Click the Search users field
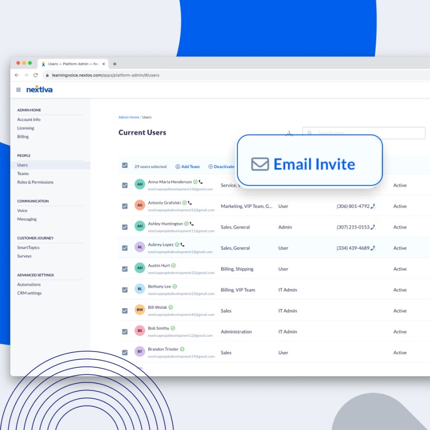The width and height of the screenshot is (430, 430). click(x=364, y=133)
